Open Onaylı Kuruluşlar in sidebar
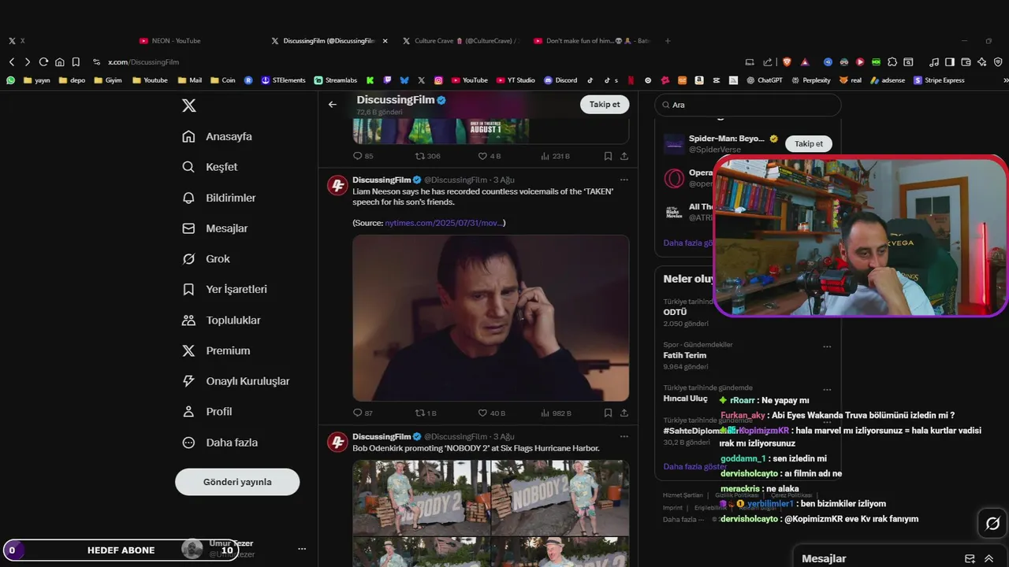1009x567 pixels. pyautogui.click(x=235, y=381)
